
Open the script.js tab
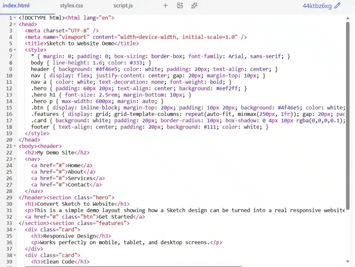123,6
